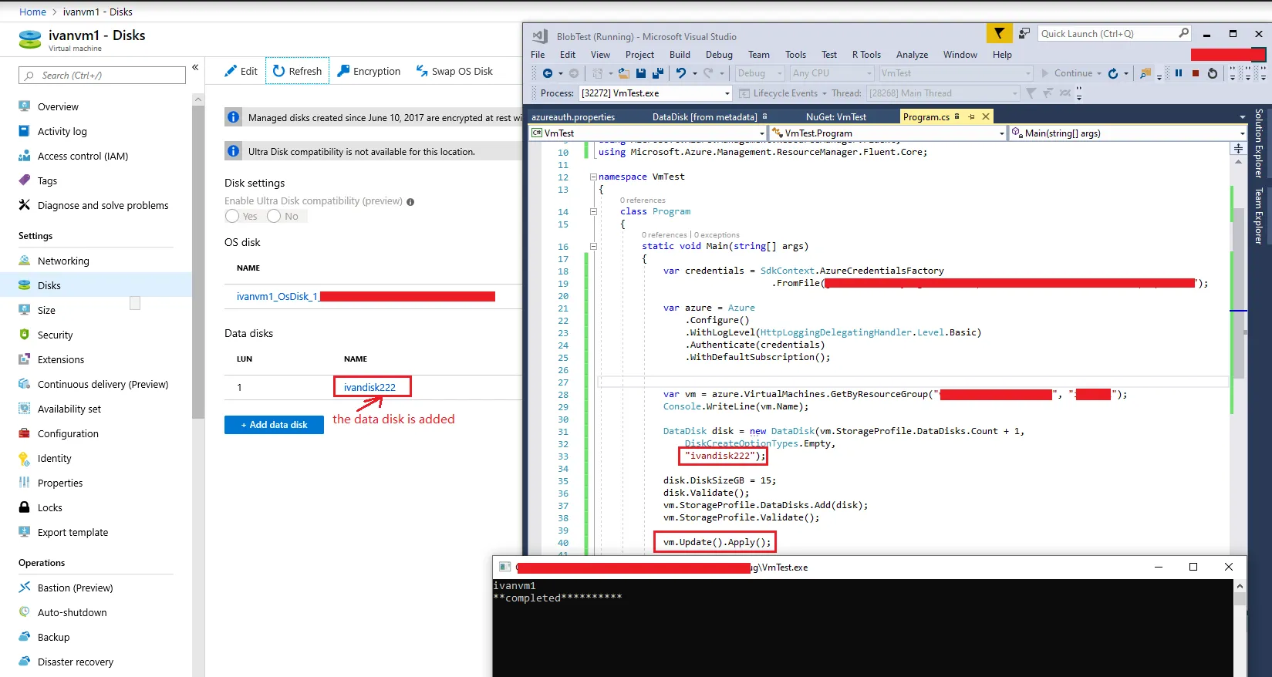Image resolution: width=1272 pixels, height=677 pixels.
Task: Open the R Tools menu
Action: (866, 55)
